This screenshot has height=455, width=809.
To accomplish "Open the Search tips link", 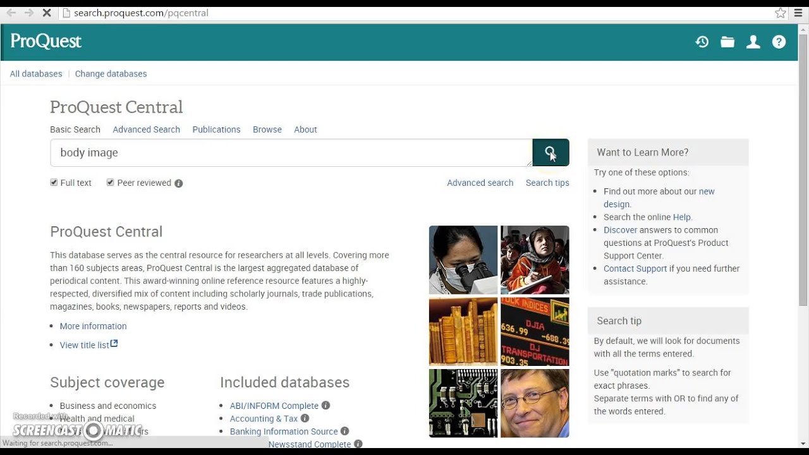I will click(547, 183).
